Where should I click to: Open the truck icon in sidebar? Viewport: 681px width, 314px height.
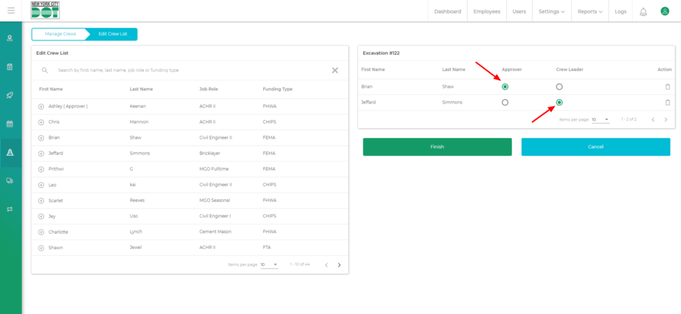pos(10,180)
